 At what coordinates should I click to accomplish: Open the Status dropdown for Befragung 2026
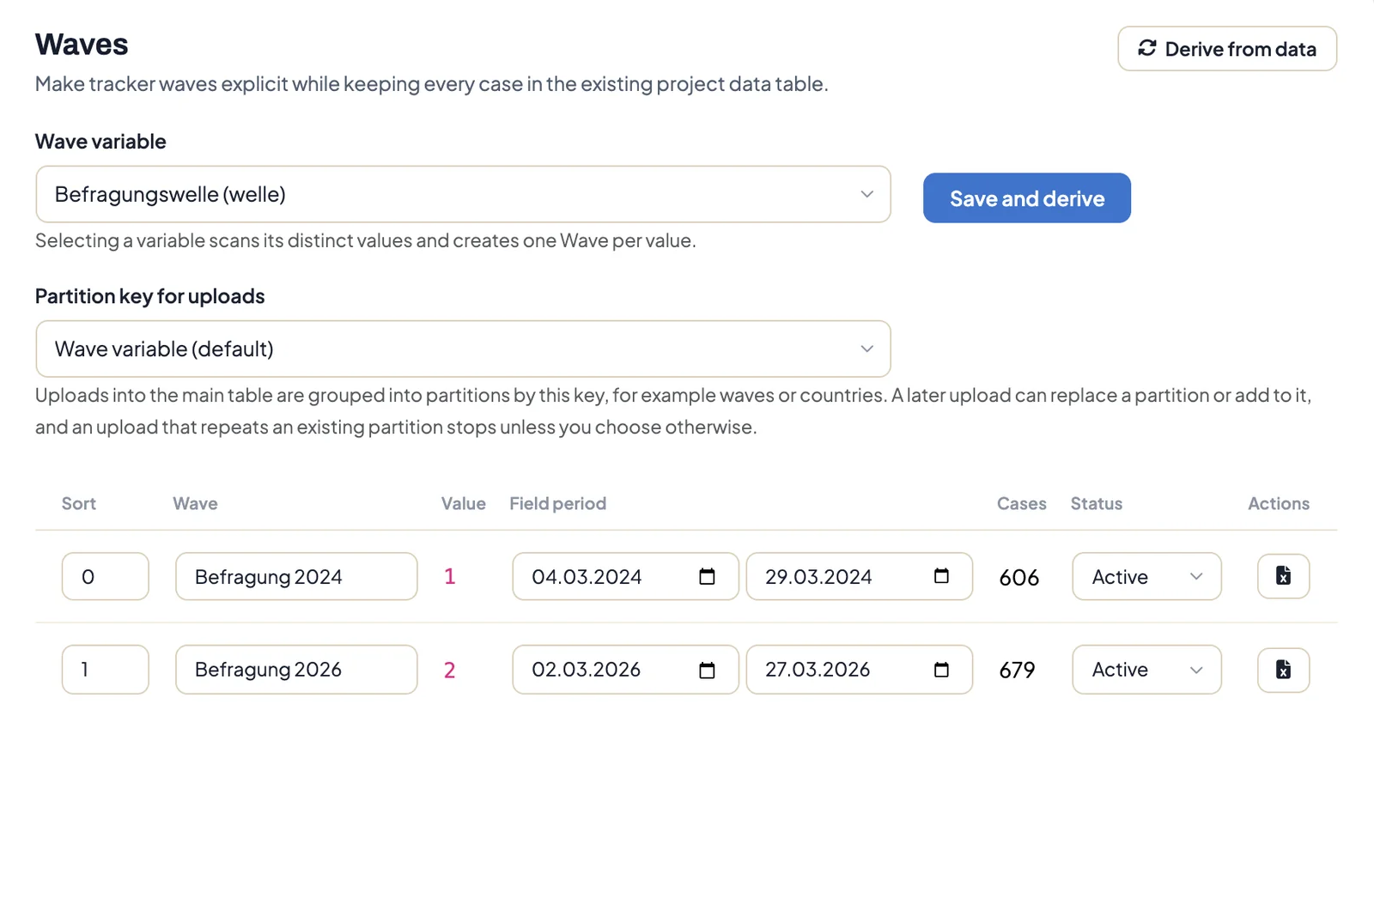pyautogui.click(x=1146, y=670)
